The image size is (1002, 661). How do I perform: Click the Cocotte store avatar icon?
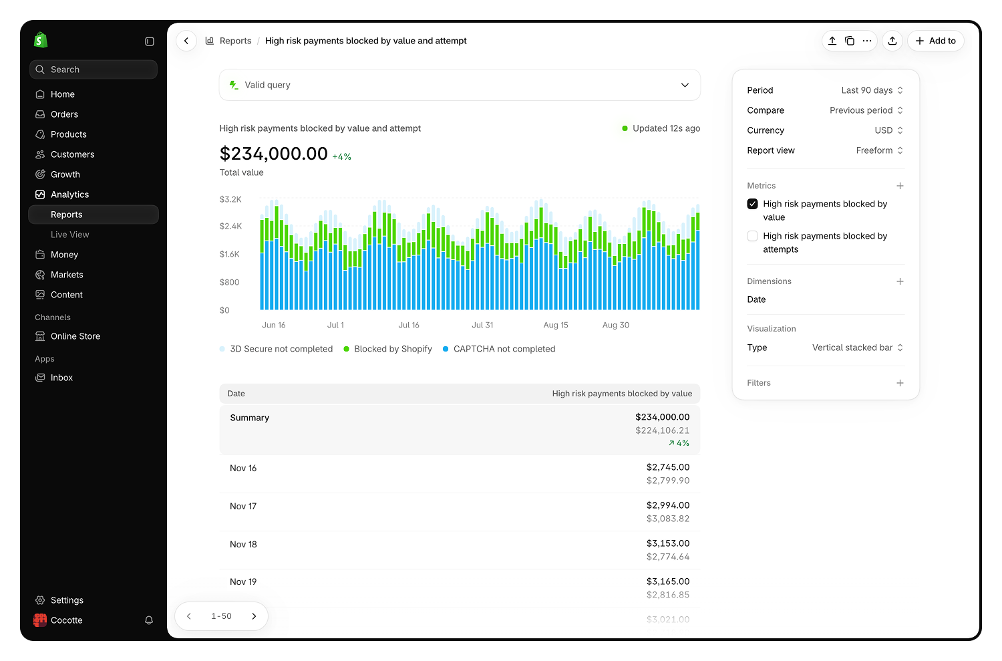click(40, 620)
